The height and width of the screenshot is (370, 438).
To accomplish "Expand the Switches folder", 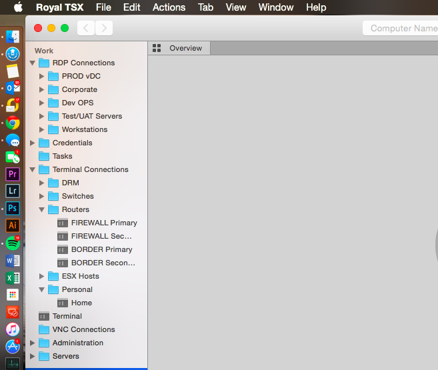I will coord(41,196).
